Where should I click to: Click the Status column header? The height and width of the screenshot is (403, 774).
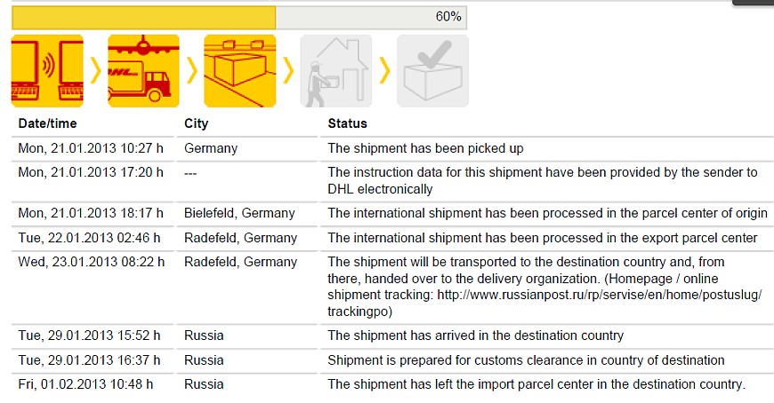pos(348,123)
